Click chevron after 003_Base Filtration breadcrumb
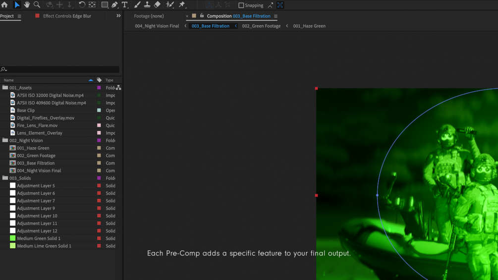498x280 pixels. point(236,26)
